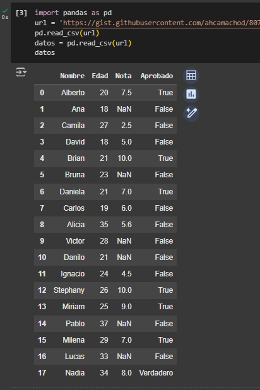Viewport: 260px width, 390px height.
Task: Click the suggest charts icon
Action: pos(191,94)
